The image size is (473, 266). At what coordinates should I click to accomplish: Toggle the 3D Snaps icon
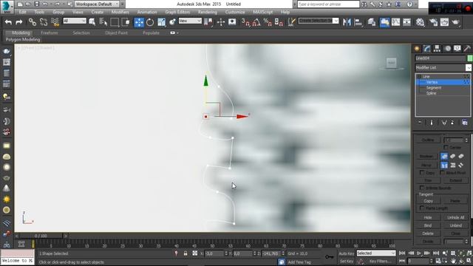(x=245, y=22)
